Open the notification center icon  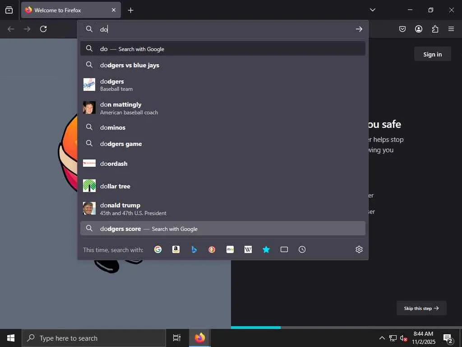point(448,338)
